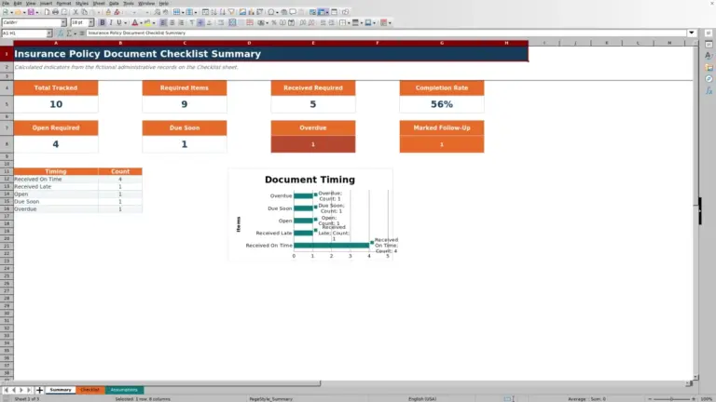The height and width of the screenshot is (402, 716).
Task: Click the Align Right icon
Action: tap(181, 22)
